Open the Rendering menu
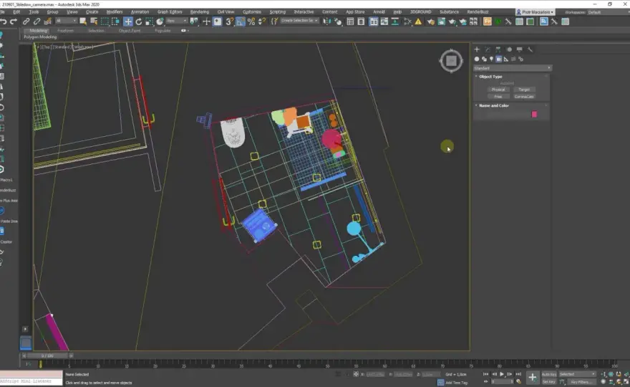 pyautogui.click(x=200, y=12)
